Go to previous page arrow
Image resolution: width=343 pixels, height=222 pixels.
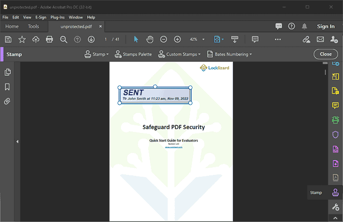coord(77,40)
